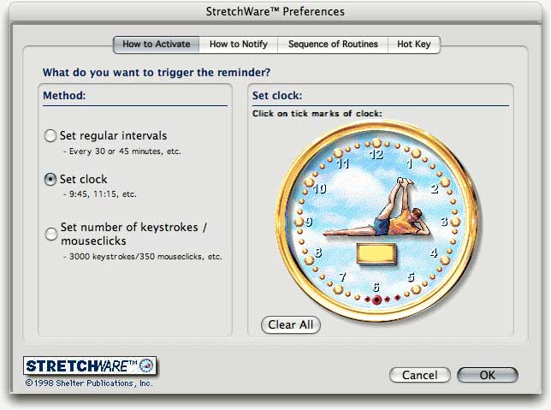Click the clock tick mark at 9

click(x=299, y=222)
